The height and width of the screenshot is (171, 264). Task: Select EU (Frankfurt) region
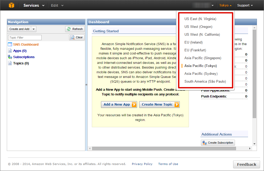[x=195, y=50]
